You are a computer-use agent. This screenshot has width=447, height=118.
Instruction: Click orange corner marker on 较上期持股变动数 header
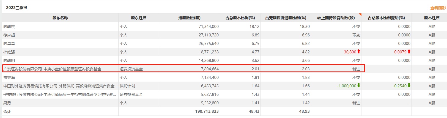click(360, 15)
